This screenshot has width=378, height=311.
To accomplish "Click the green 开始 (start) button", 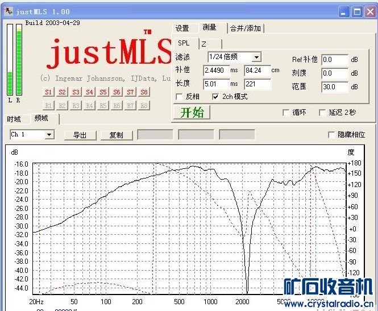I will tap(192, 113).
